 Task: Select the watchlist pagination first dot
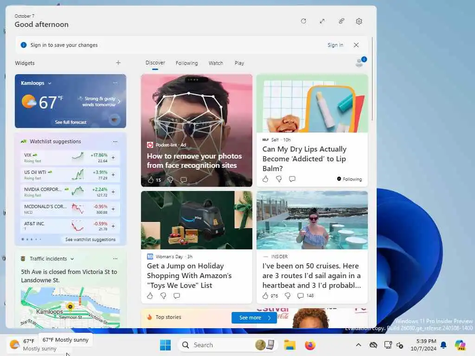(x=23, y=239)
